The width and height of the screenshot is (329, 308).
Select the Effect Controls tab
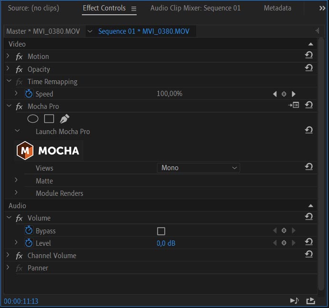point(104,8)
